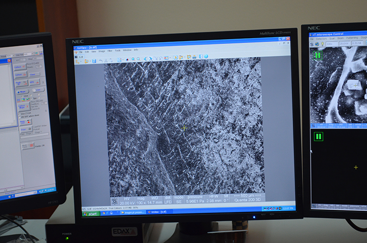Open the Amp Time dropdown in EDAX panel
The height and width of the screenshot is (243, 367).
tap(28, 54)
